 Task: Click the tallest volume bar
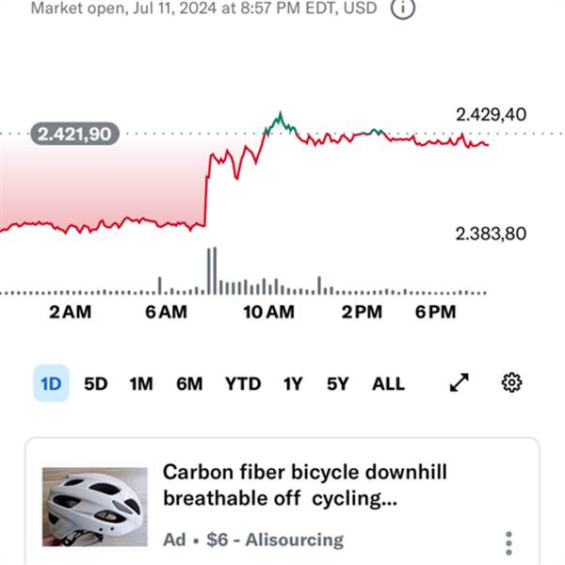(x=215, y=270)
